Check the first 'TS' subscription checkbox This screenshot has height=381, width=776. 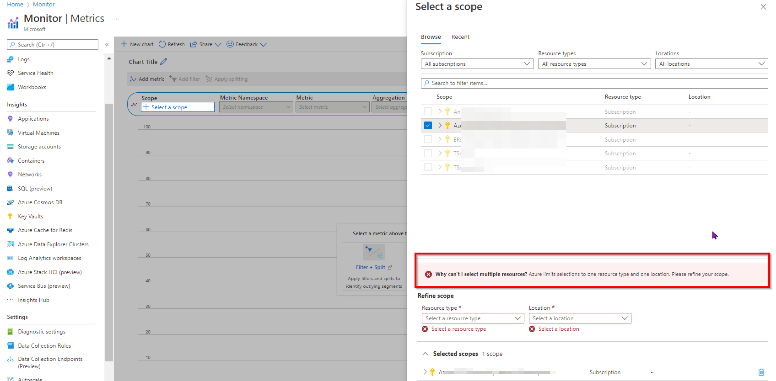point(428,153)
